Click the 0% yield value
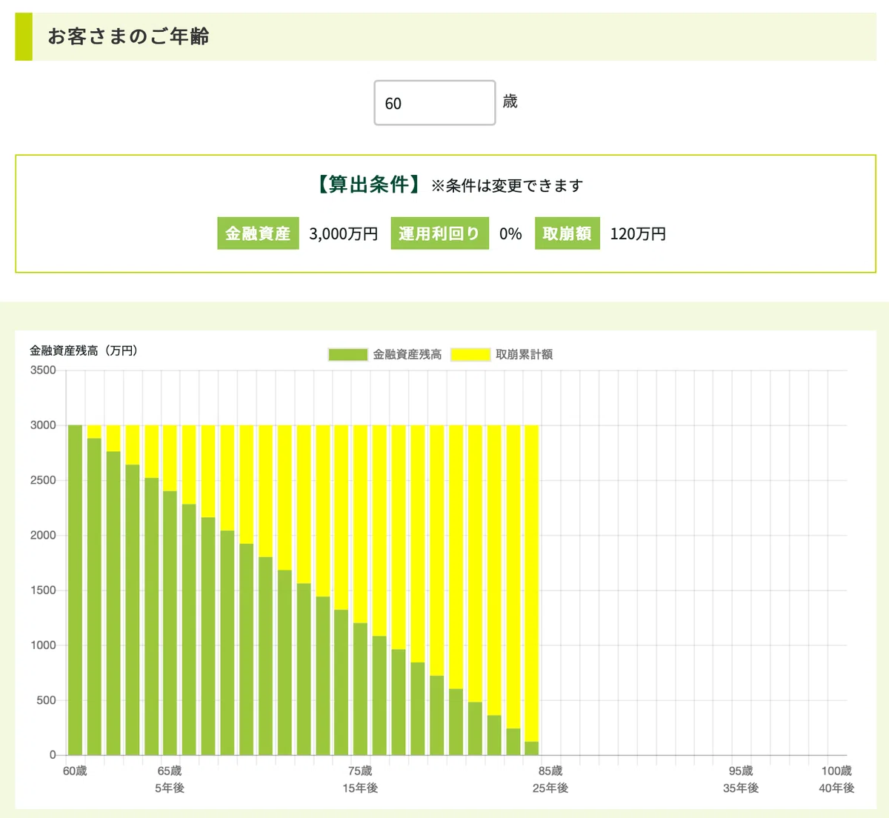 [510, 234]
